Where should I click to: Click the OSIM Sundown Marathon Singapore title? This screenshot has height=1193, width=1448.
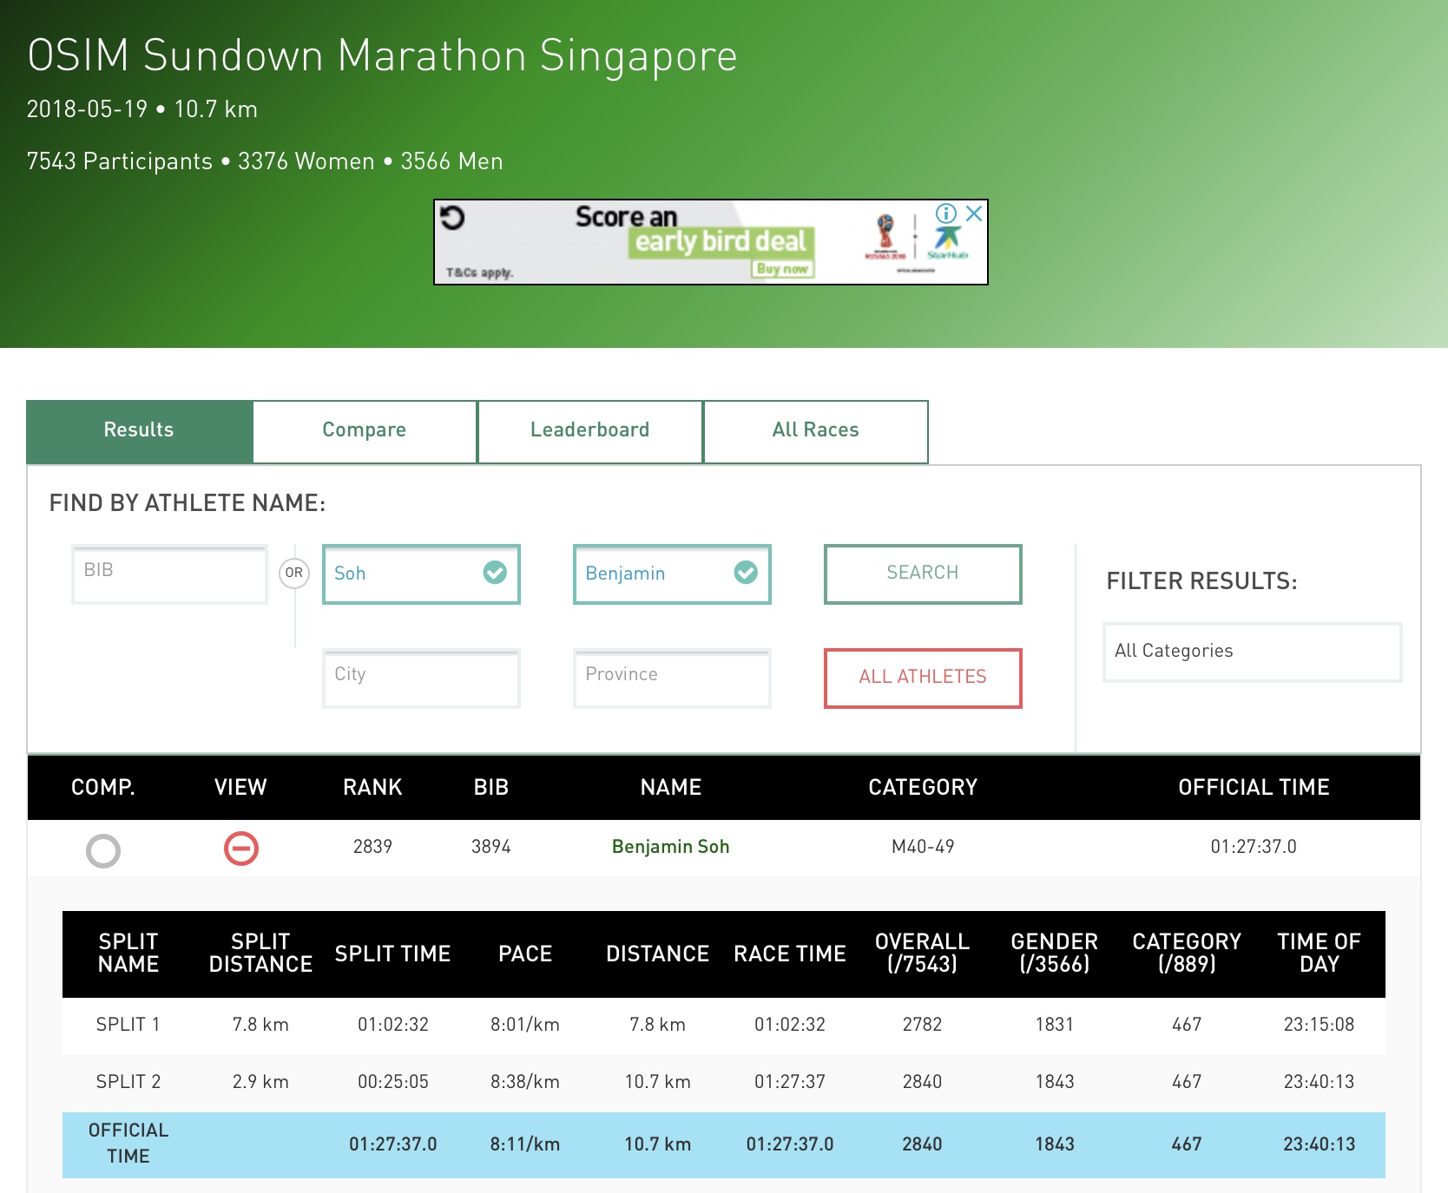[x=383, y=56]
